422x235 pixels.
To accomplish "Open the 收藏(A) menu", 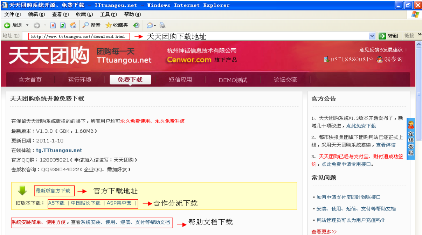I will point(84,14).
